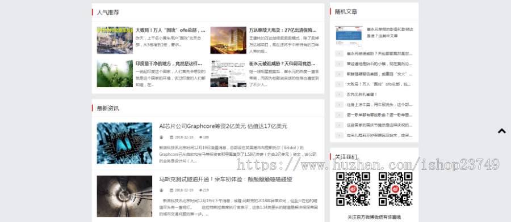Click the green heart-shaped plant thumbnail
511x222 pixels.
pyautogui.click(x=115, y=74)
